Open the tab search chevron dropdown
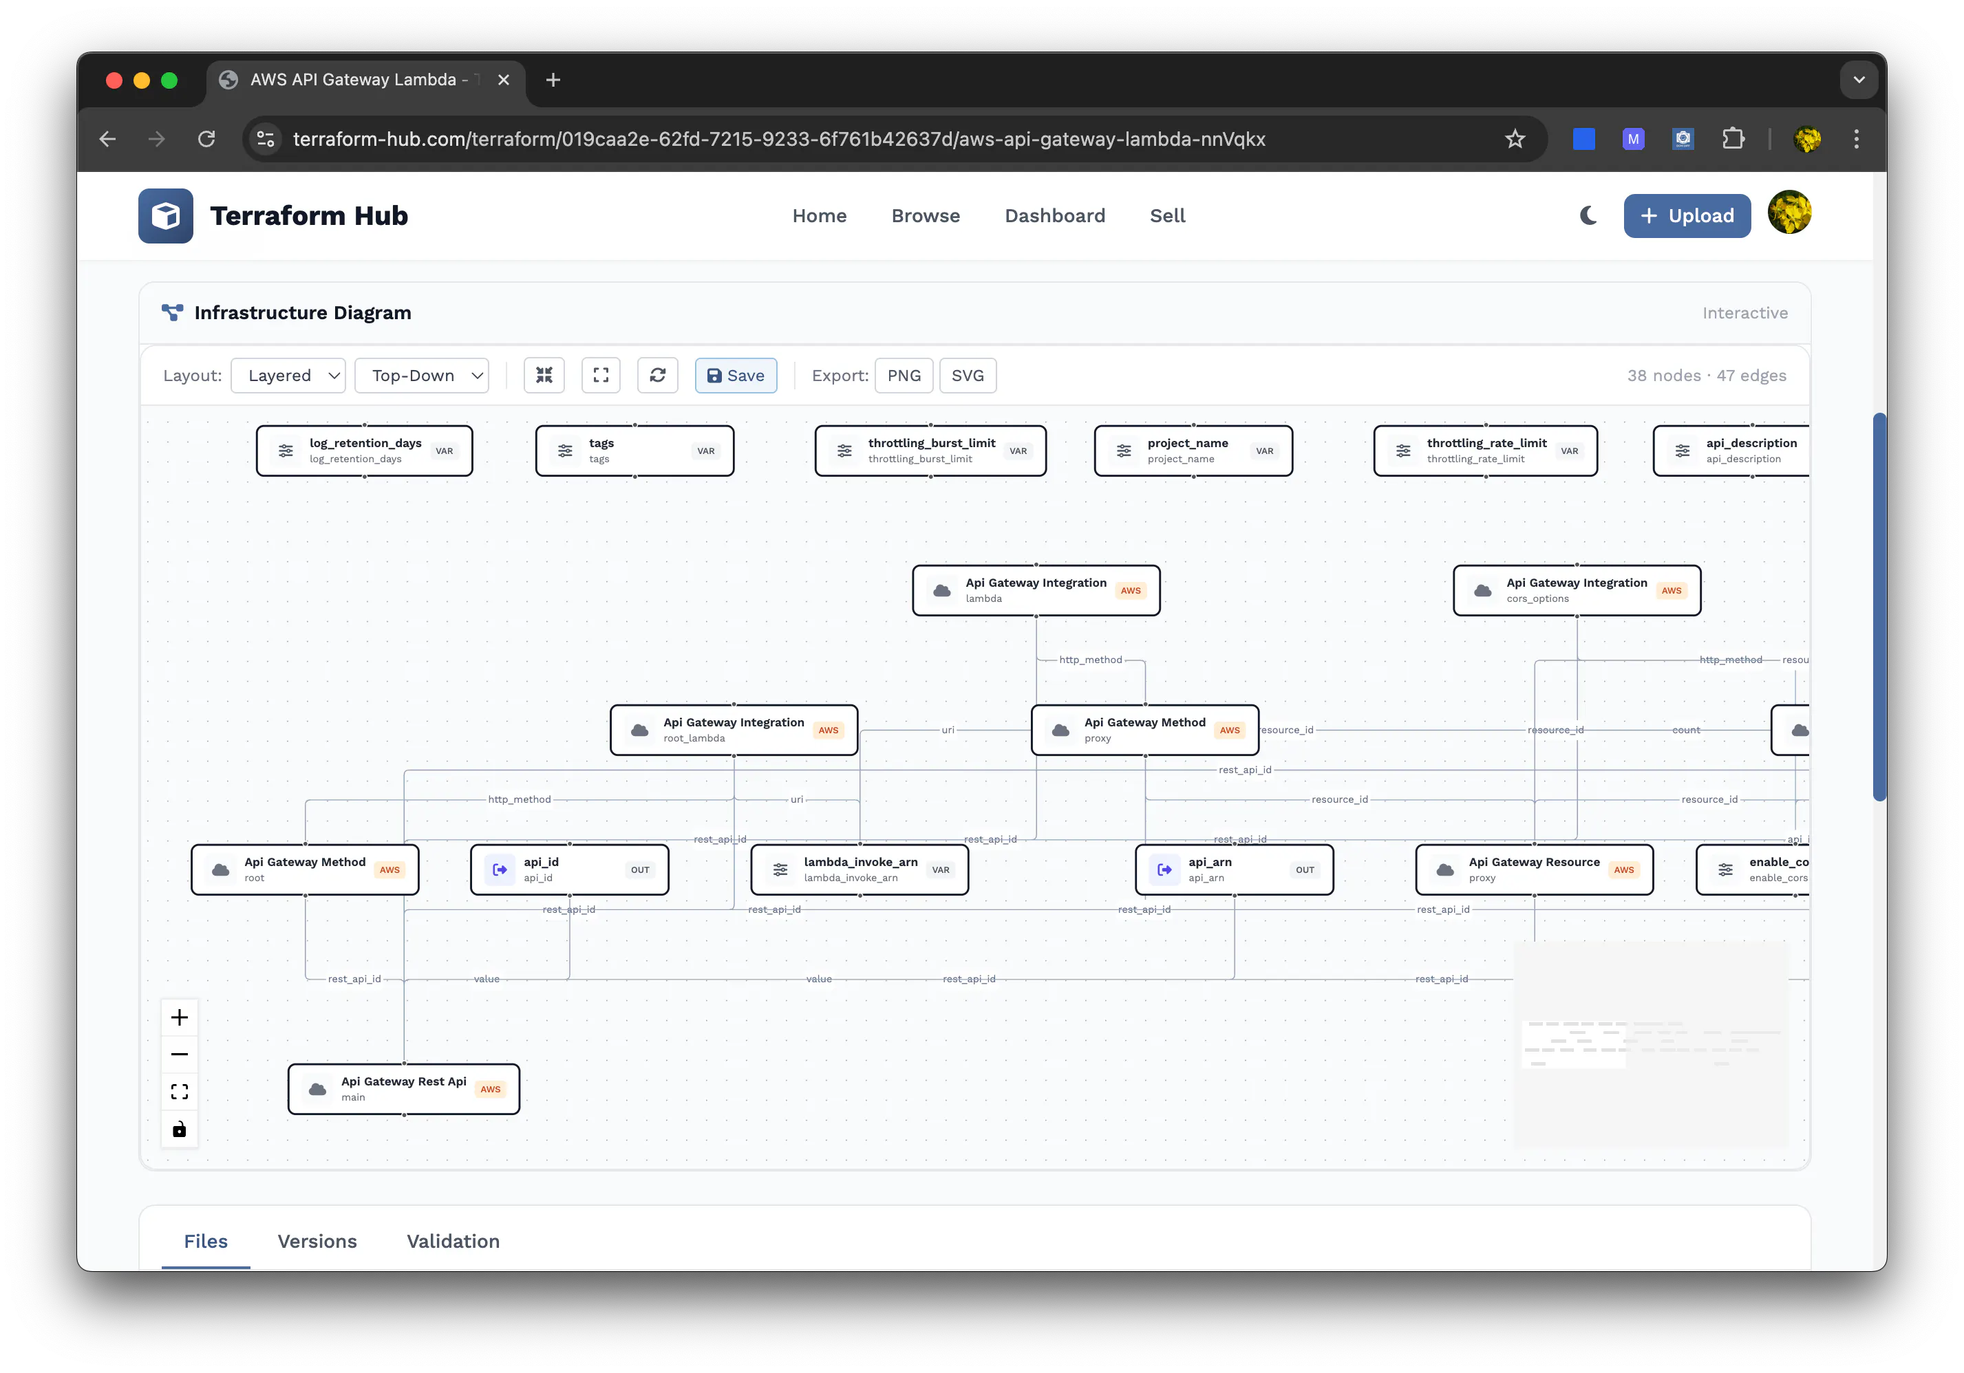 click(x=1859, y=80)
